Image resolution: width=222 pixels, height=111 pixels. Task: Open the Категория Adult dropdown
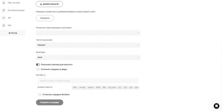pyautogui.click(x=88, y=57)
